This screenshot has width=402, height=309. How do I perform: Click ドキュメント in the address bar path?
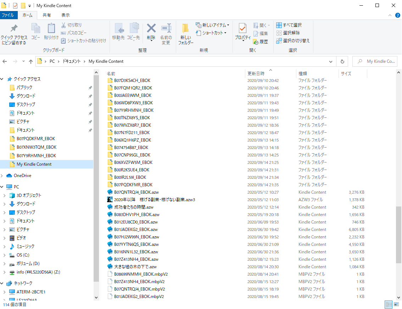tap(72, 61)
